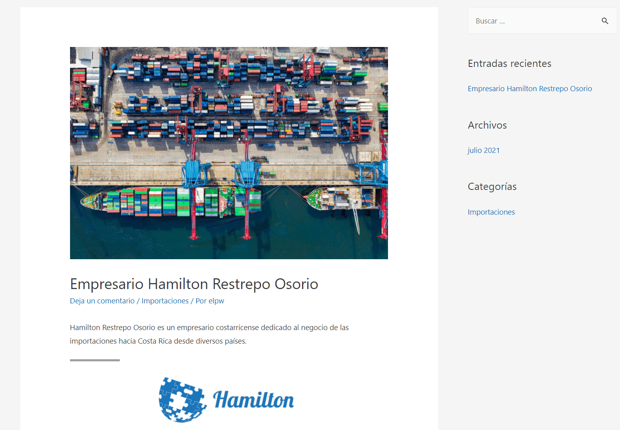Screen dimensions: 620x430
Task: Click the 'Categorías' sidebar heading
Action: (492, 186)
